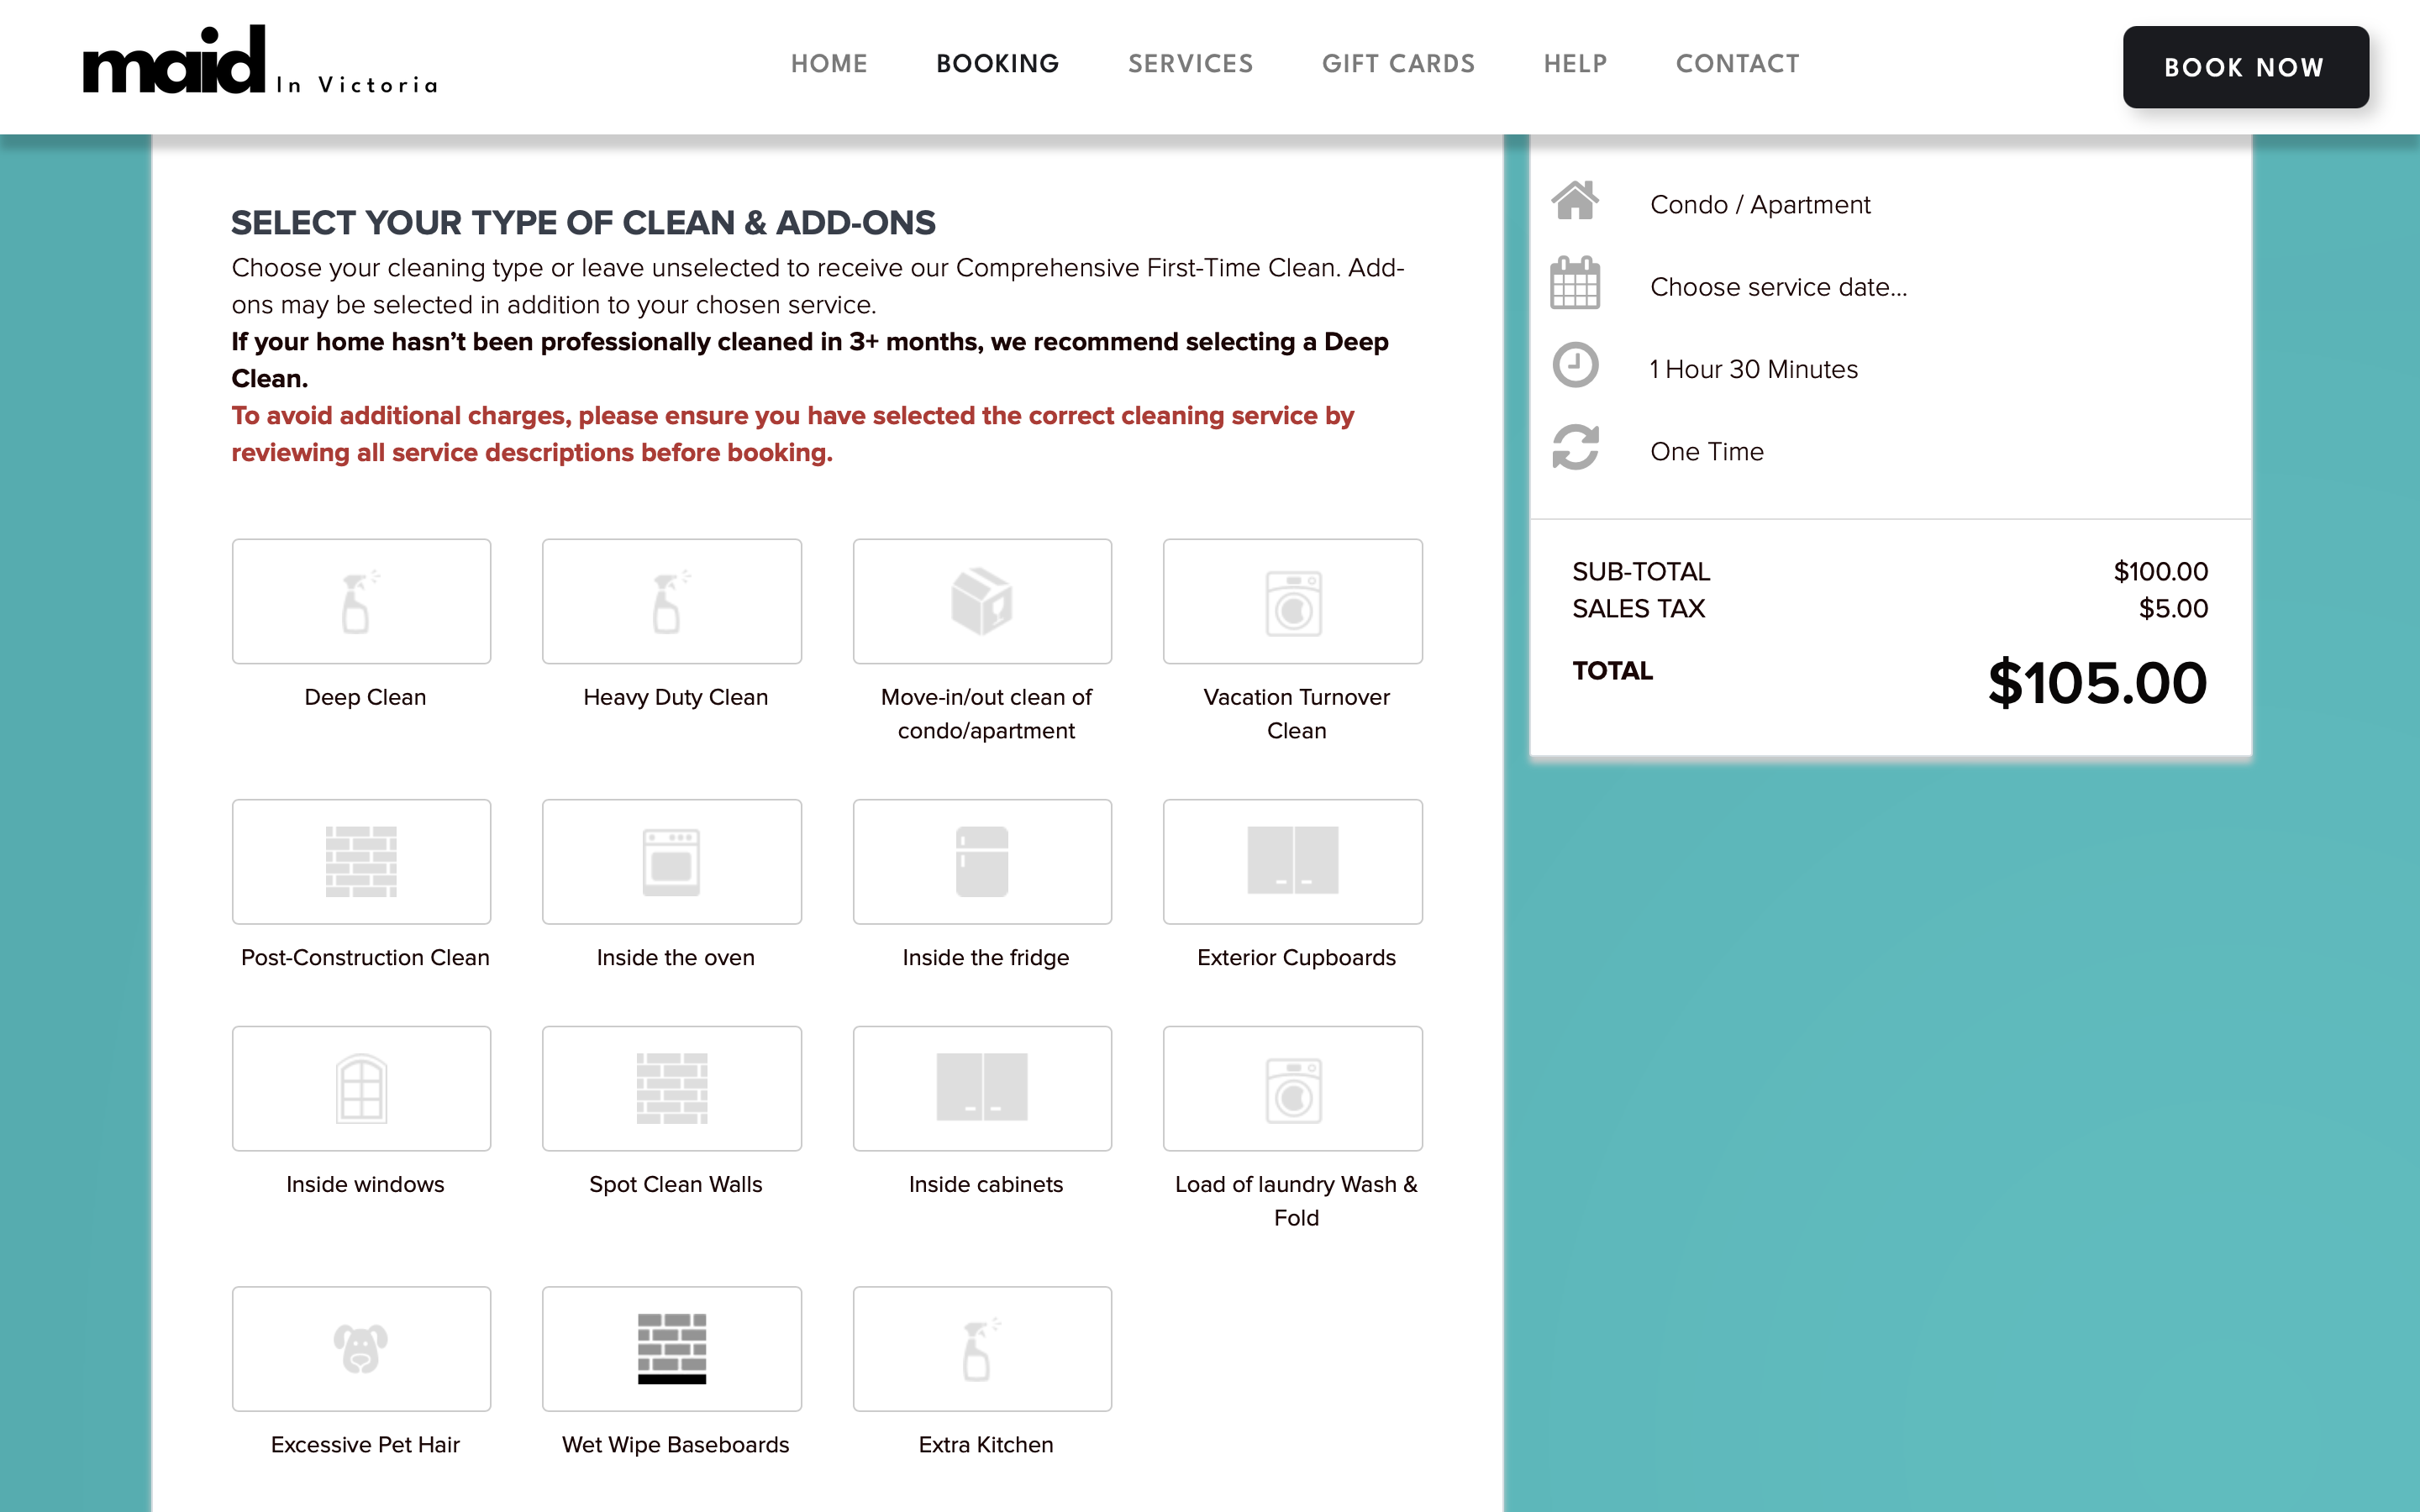This screenshot has width=2420, height=1512.
Task: Open the Services menu item
Action: pos(1190,64)
